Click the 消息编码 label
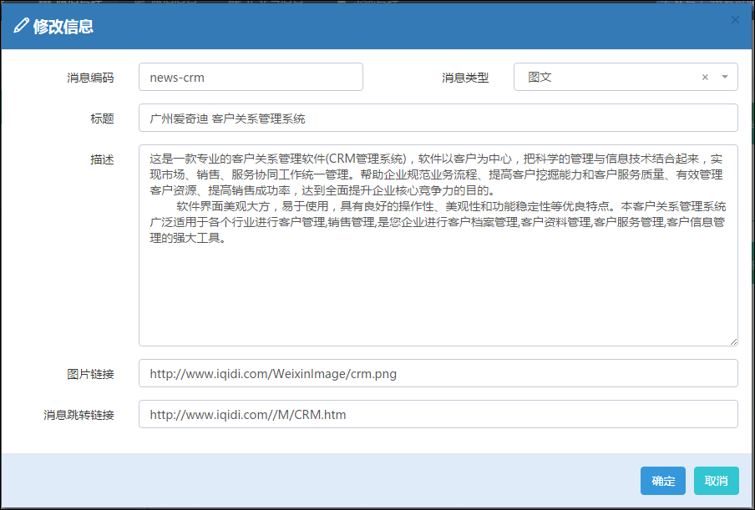755x510 pixels. click(x=90, y=78)
